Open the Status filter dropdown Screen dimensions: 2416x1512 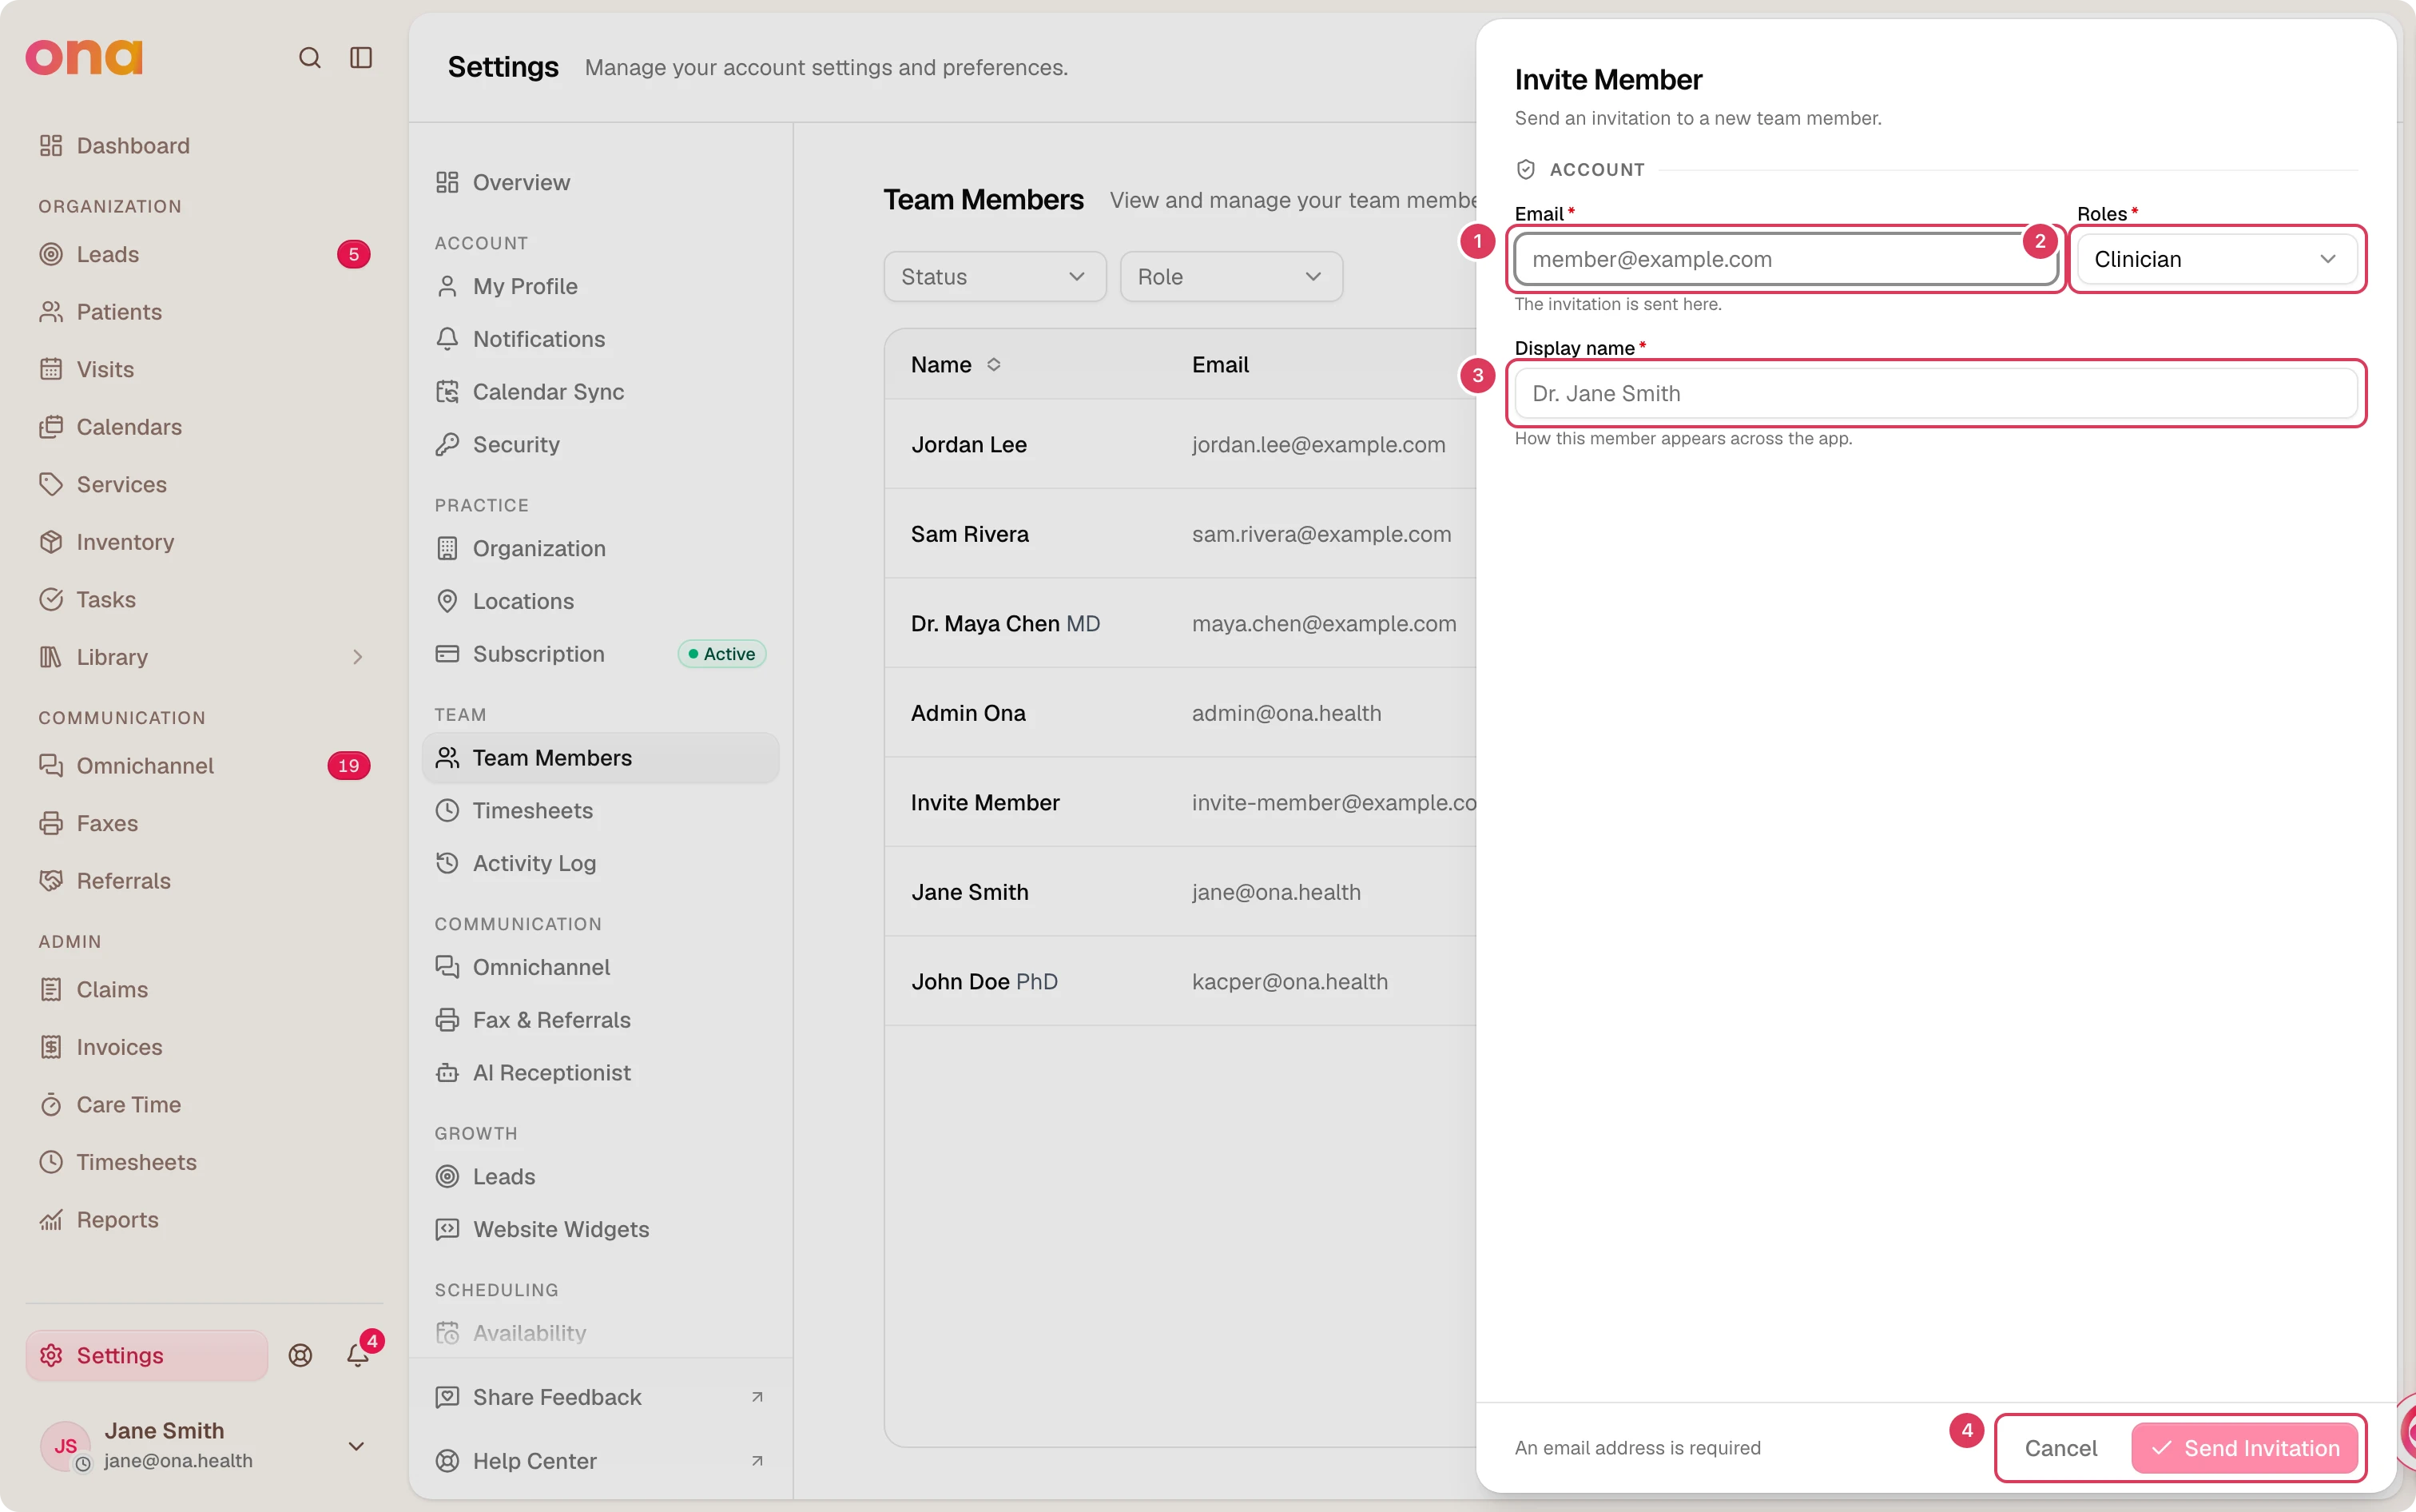995,277
